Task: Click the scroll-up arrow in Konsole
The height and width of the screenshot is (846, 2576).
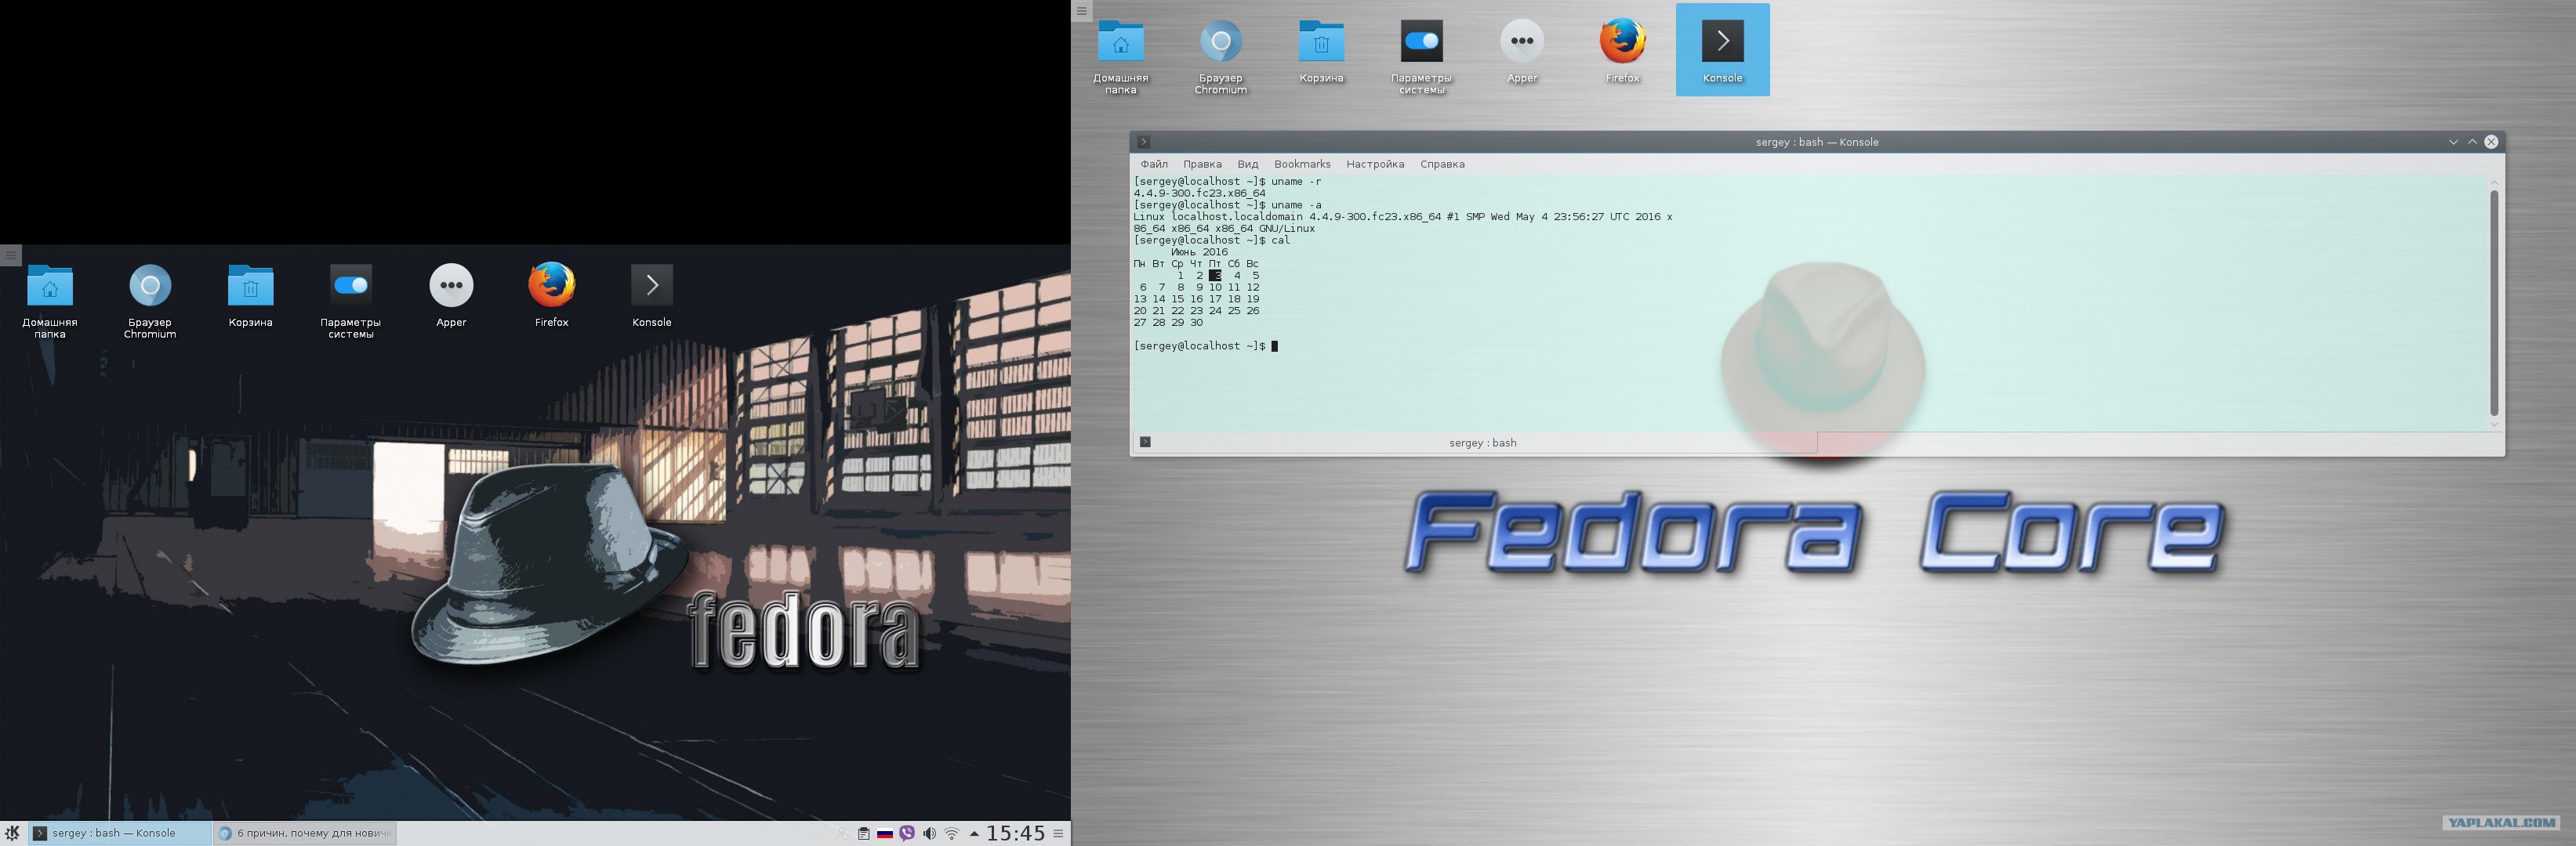Action: [x=2494, y=183]
